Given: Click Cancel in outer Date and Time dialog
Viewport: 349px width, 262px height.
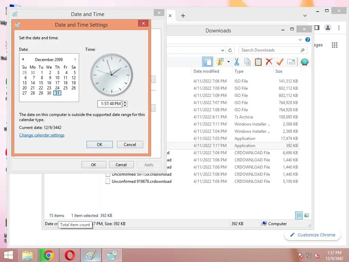Looking at the screenshot, I should (x=121, y=165).
